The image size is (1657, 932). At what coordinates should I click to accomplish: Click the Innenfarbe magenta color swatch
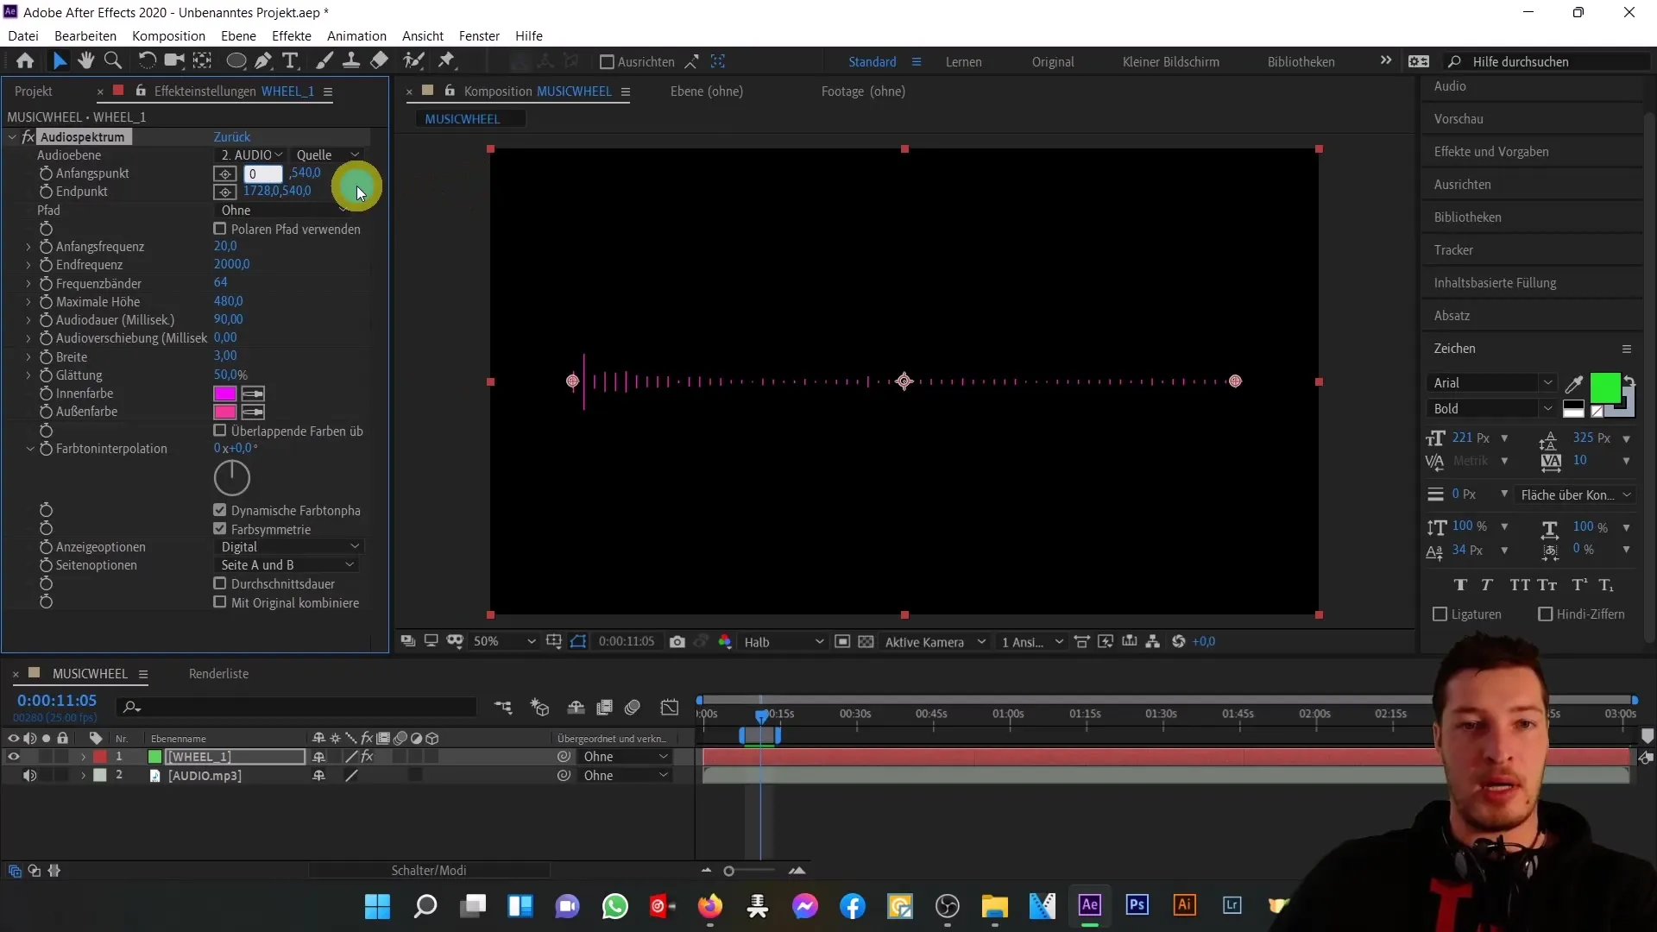coord(224,394)
